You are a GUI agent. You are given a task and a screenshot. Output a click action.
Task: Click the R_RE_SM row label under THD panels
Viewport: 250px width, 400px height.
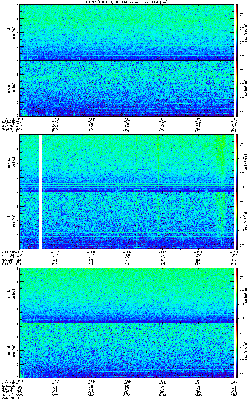pyautogui.click(x=7, y=264)
